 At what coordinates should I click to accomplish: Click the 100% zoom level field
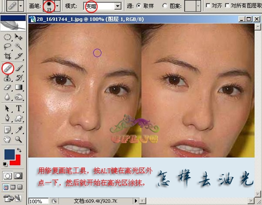point(39,201)
